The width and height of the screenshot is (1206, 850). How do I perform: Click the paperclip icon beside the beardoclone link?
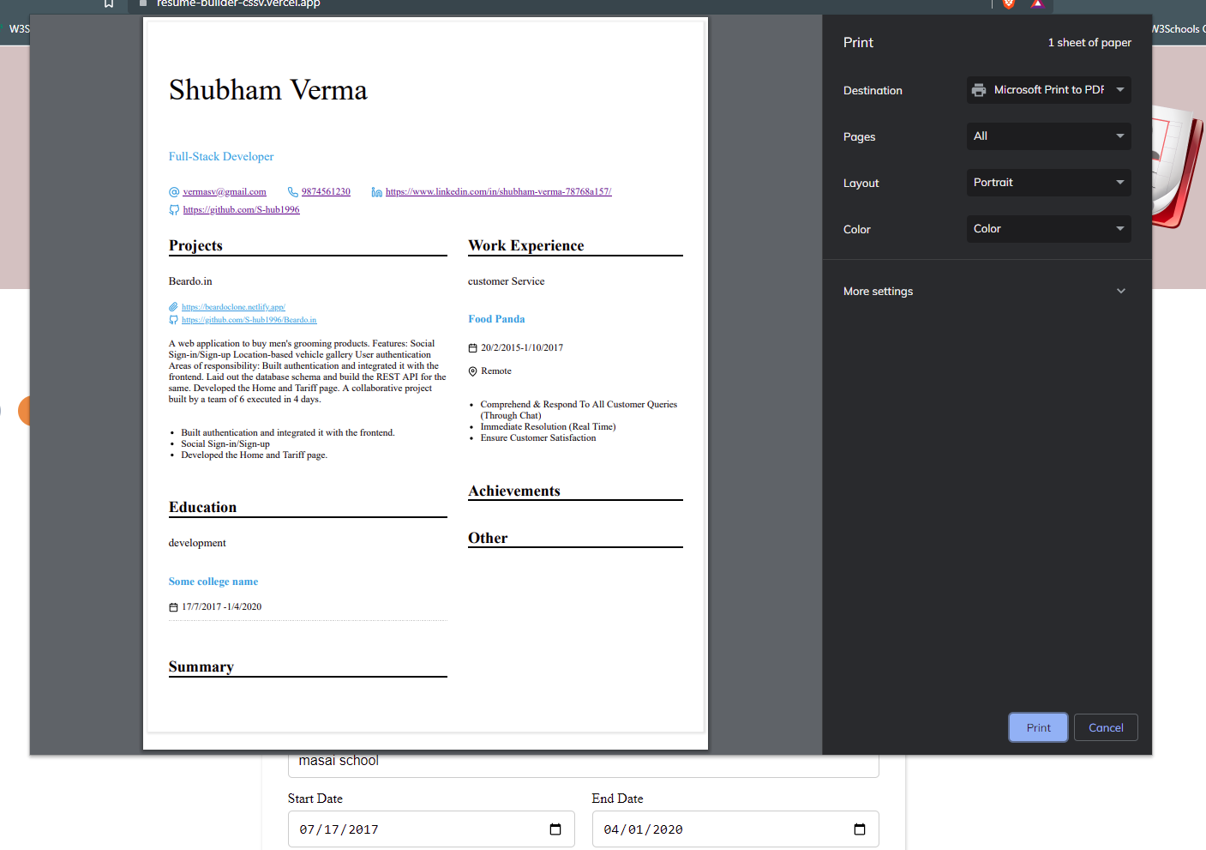173,306
